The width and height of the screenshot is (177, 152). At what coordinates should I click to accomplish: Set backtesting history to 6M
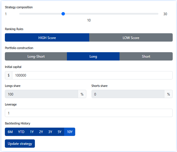click(x=10, y=132)
